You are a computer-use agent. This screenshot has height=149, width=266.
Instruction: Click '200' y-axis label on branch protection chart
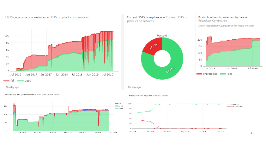[x=200, y=40]
